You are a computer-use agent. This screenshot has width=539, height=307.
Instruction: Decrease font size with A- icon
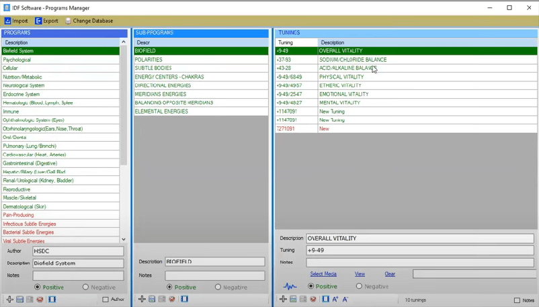tap(345, 300)
